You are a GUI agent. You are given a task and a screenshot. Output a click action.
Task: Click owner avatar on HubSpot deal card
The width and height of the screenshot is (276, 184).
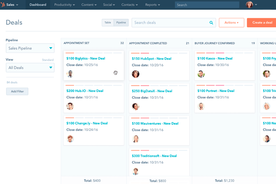click(135, 74)
